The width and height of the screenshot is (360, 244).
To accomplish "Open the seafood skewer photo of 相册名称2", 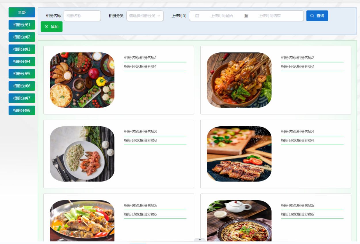I will pyautogui.click(x=239, y=80).
